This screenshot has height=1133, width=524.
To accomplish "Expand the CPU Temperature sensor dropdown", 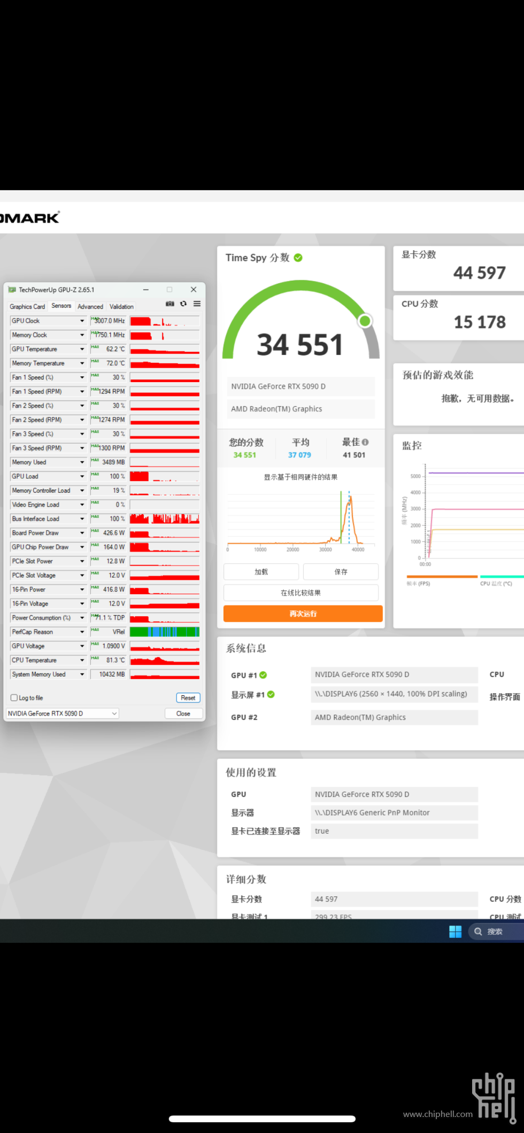I will [x=82, y=660].
